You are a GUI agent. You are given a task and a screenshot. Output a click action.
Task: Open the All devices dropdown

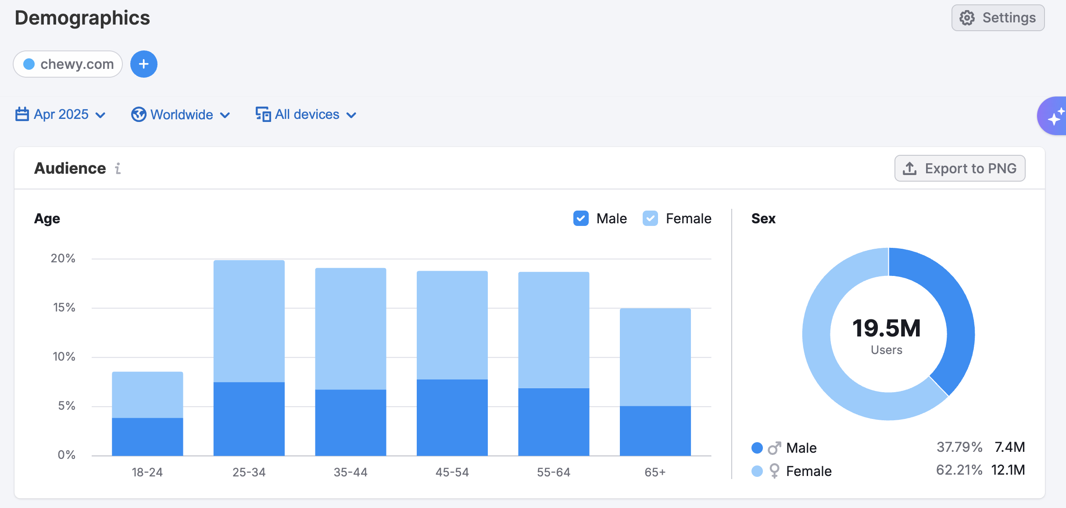307,114
